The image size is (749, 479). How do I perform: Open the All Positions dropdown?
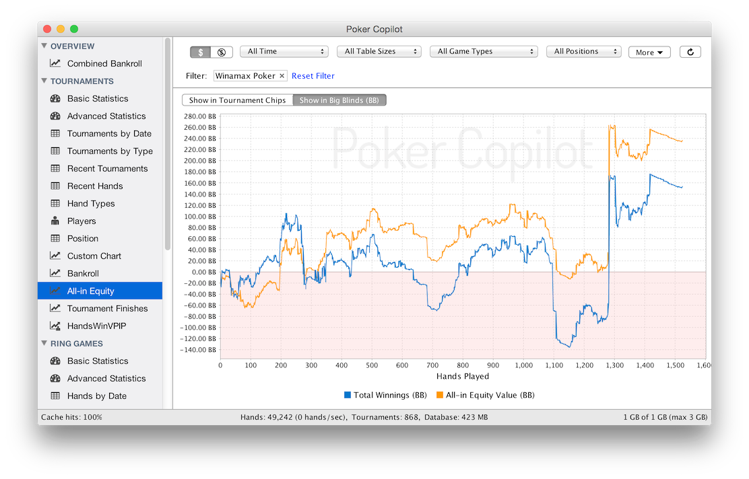[584, 52]
